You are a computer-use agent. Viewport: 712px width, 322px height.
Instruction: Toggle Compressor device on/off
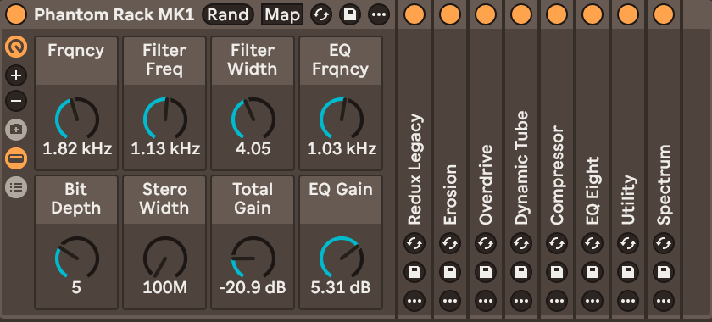(557, 14)
